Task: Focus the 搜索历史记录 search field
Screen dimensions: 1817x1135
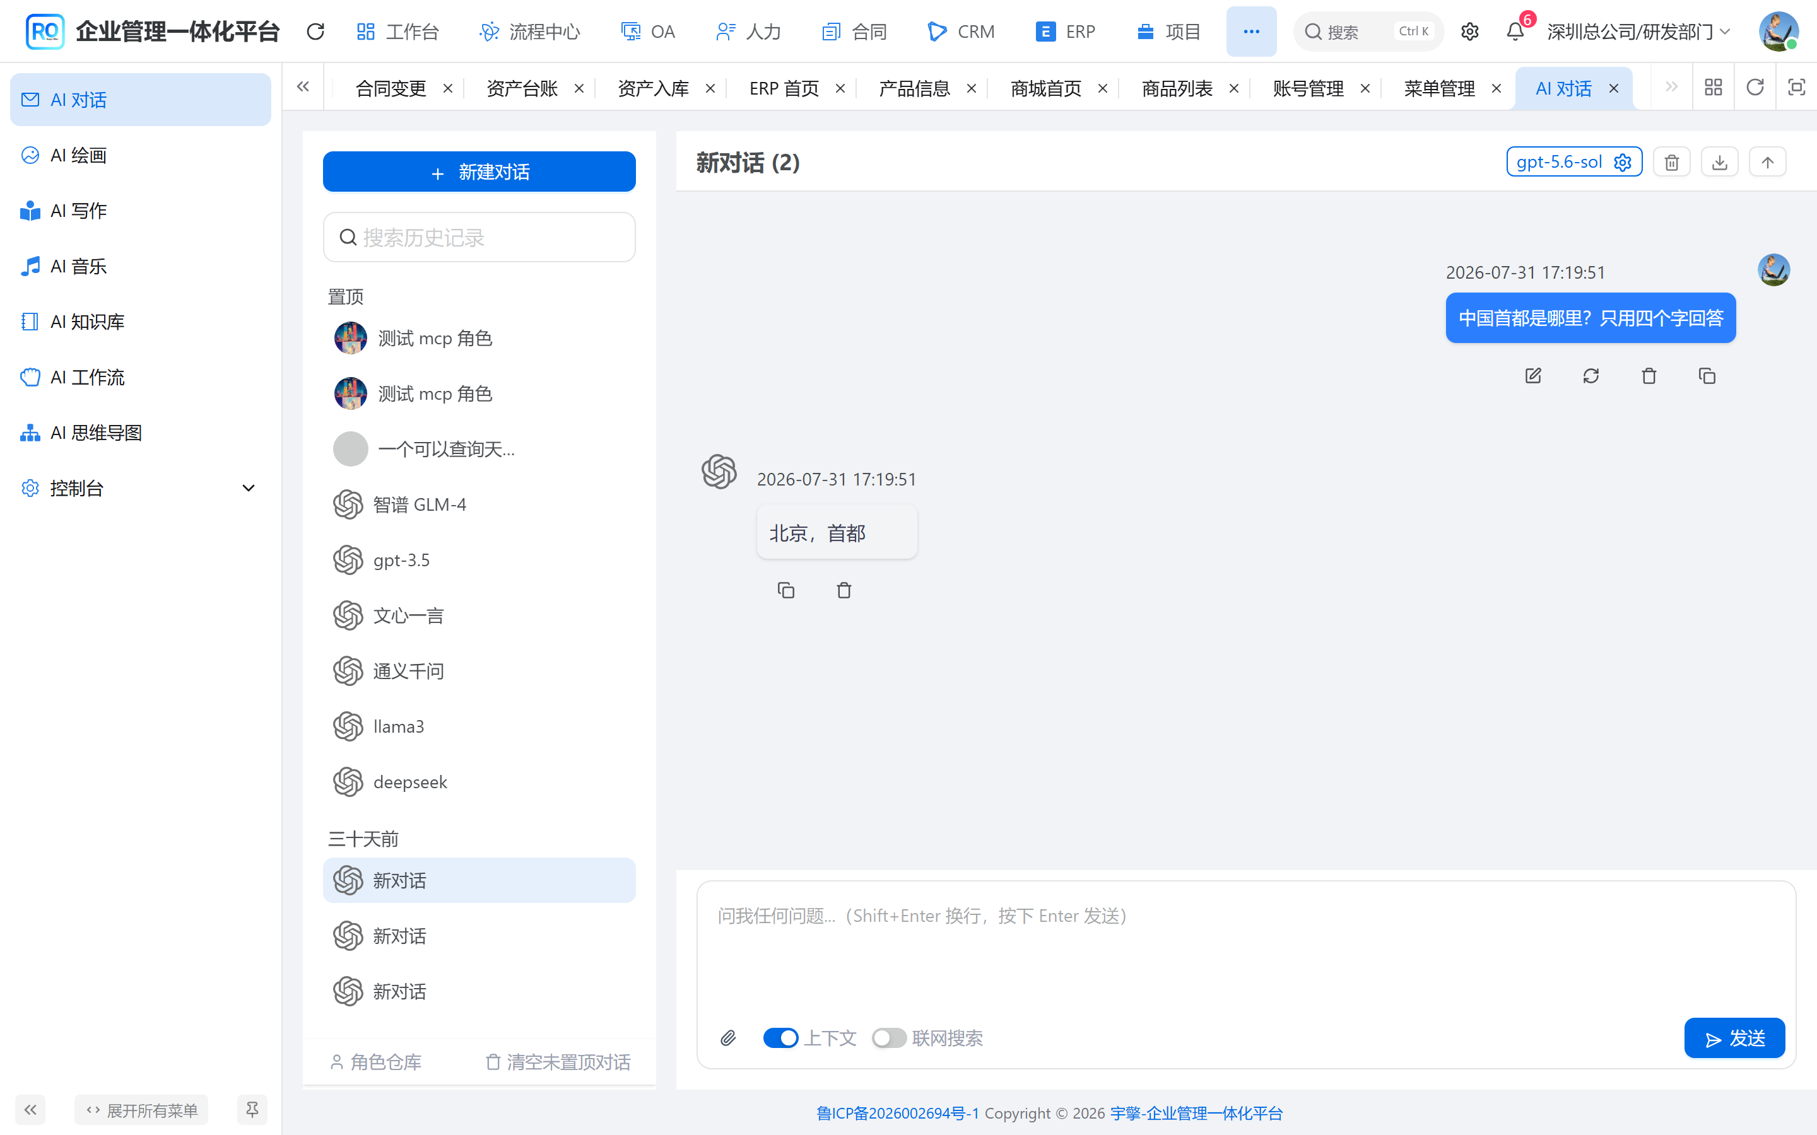Action: coord(479,237)
